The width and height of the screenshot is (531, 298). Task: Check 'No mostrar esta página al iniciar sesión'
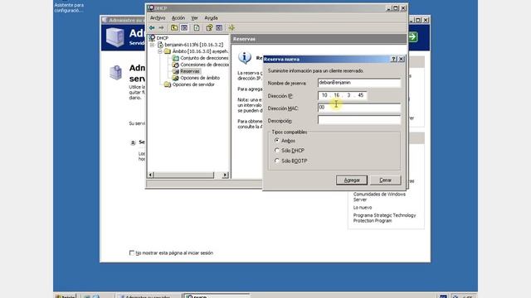[132, 252]
